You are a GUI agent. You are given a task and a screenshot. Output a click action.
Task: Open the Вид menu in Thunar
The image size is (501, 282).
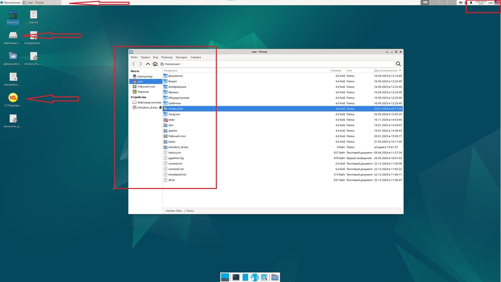pyautogui.click(x=155, y=57)
